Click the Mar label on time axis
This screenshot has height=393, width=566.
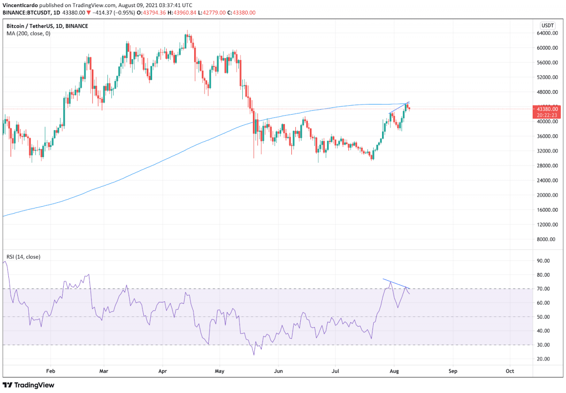104,371
